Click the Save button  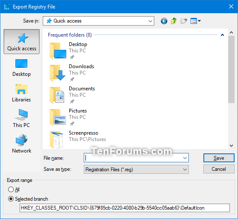pyautogui.click(x=219, y=158)
